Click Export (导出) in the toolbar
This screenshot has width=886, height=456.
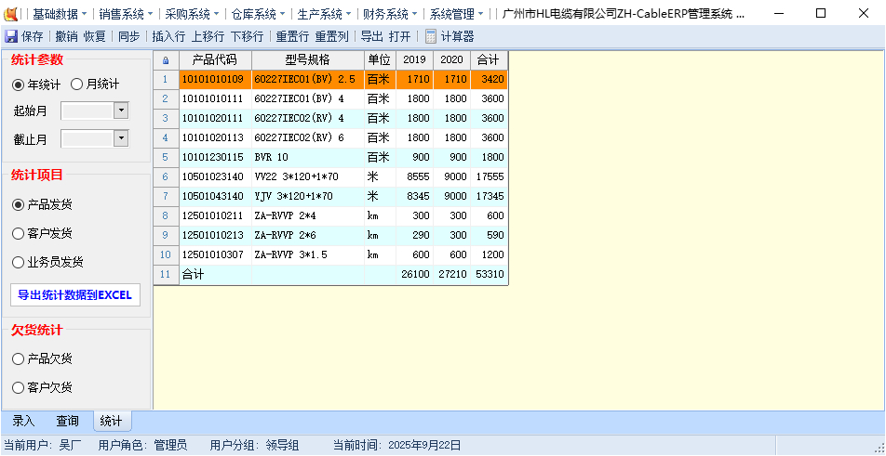371,36
